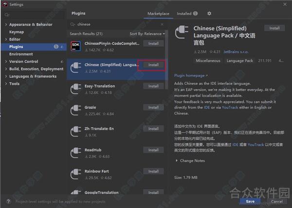292x208 pixels.
Task: Open the IDE link in English description
Action: coord(207,107)
